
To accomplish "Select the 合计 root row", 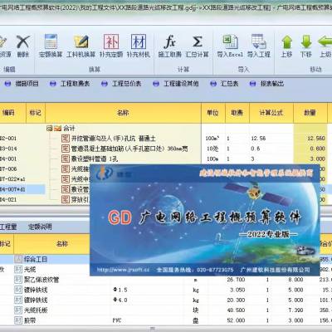I will click(x=69, y=128).
